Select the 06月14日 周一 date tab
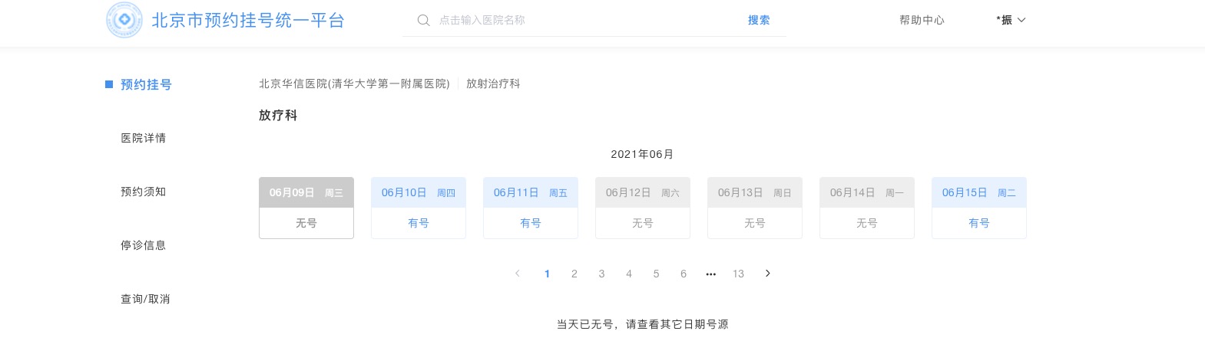Viewport: 1205px width, 341px height. pyautogui.click(x=867, y=192)
